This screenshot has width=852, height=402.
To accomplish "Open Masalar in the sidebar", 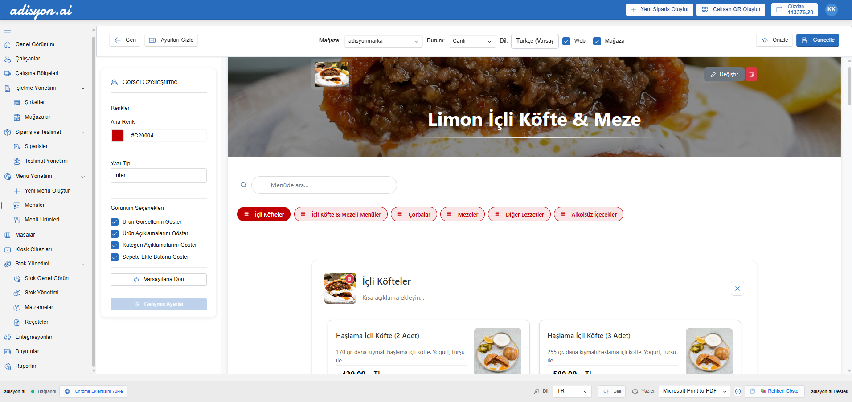I will 25,235.
